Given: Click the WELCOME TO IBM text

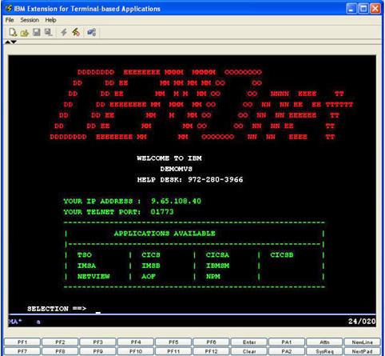Looking at the screenshot, I should tap(169, 158).
